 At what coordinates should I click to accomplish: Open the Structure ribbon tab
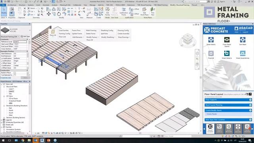22,5
